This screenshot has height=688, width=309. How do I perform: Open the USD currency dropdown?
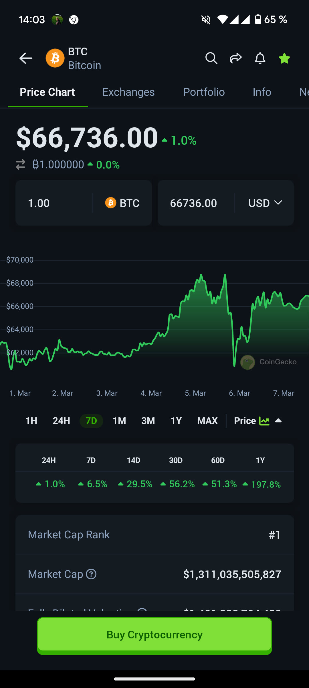coord(265,203)
